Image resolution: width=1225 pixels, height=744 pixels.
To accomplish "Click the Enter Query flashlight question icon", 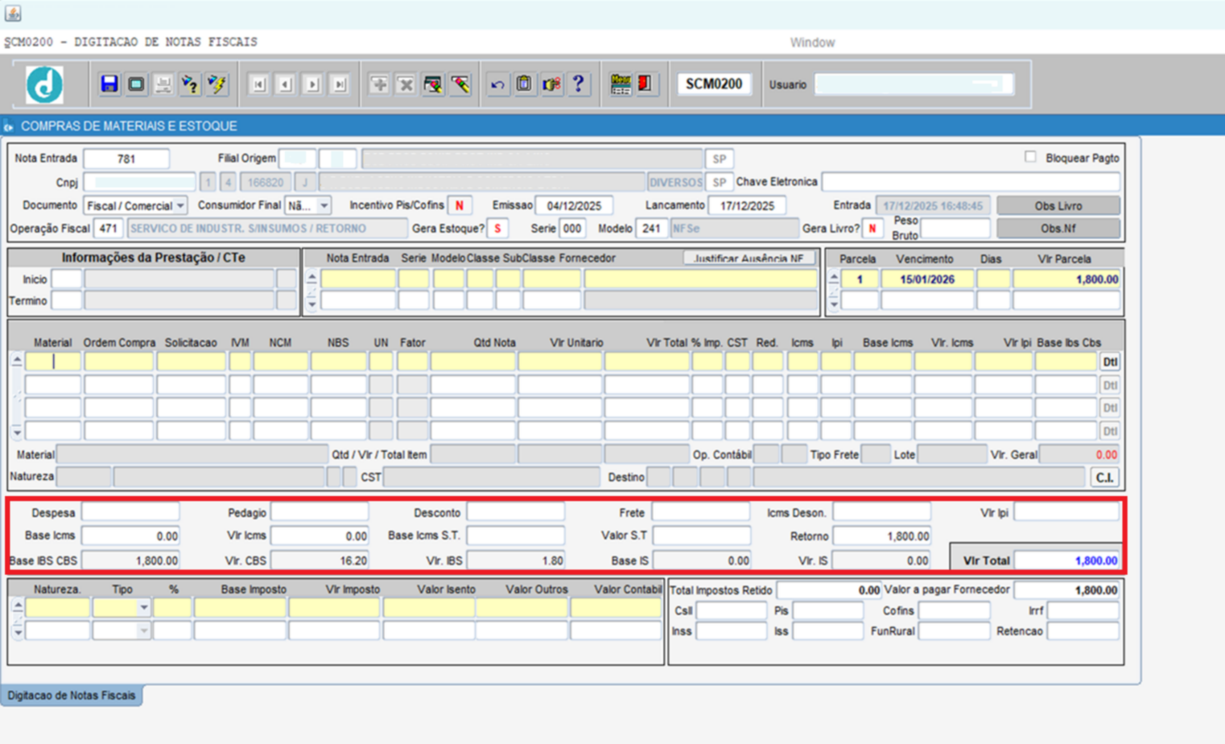I will pyautogui.click(x=190, y=84).
